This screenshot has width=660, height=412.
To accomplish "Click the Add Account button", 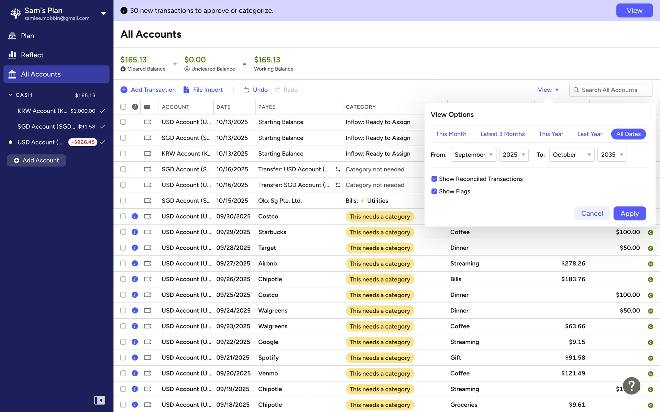I will pos(36,160).
